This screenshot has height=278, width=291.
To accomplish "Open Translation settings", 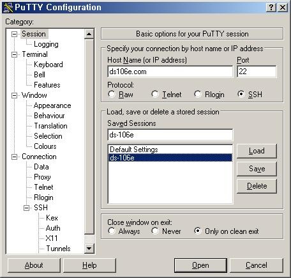I will [50, 126].
